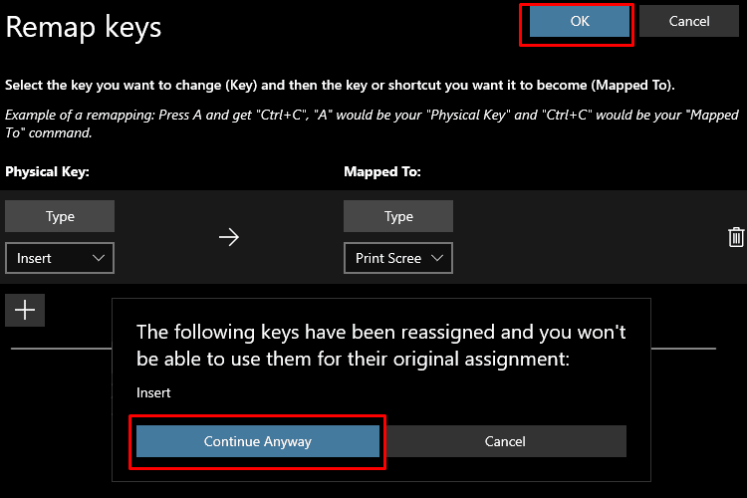Click the chevron on the Insert combo box
Viewport: 747px width, 498px height.
point(99,258)
